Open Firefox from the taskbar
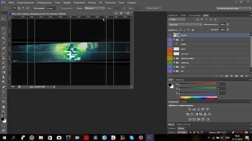 tap(141, 137)
